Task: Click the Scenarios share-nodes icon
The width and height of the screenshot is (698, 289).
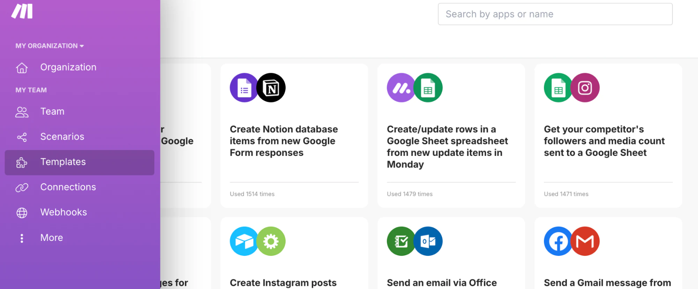Action: coord(22,137)
